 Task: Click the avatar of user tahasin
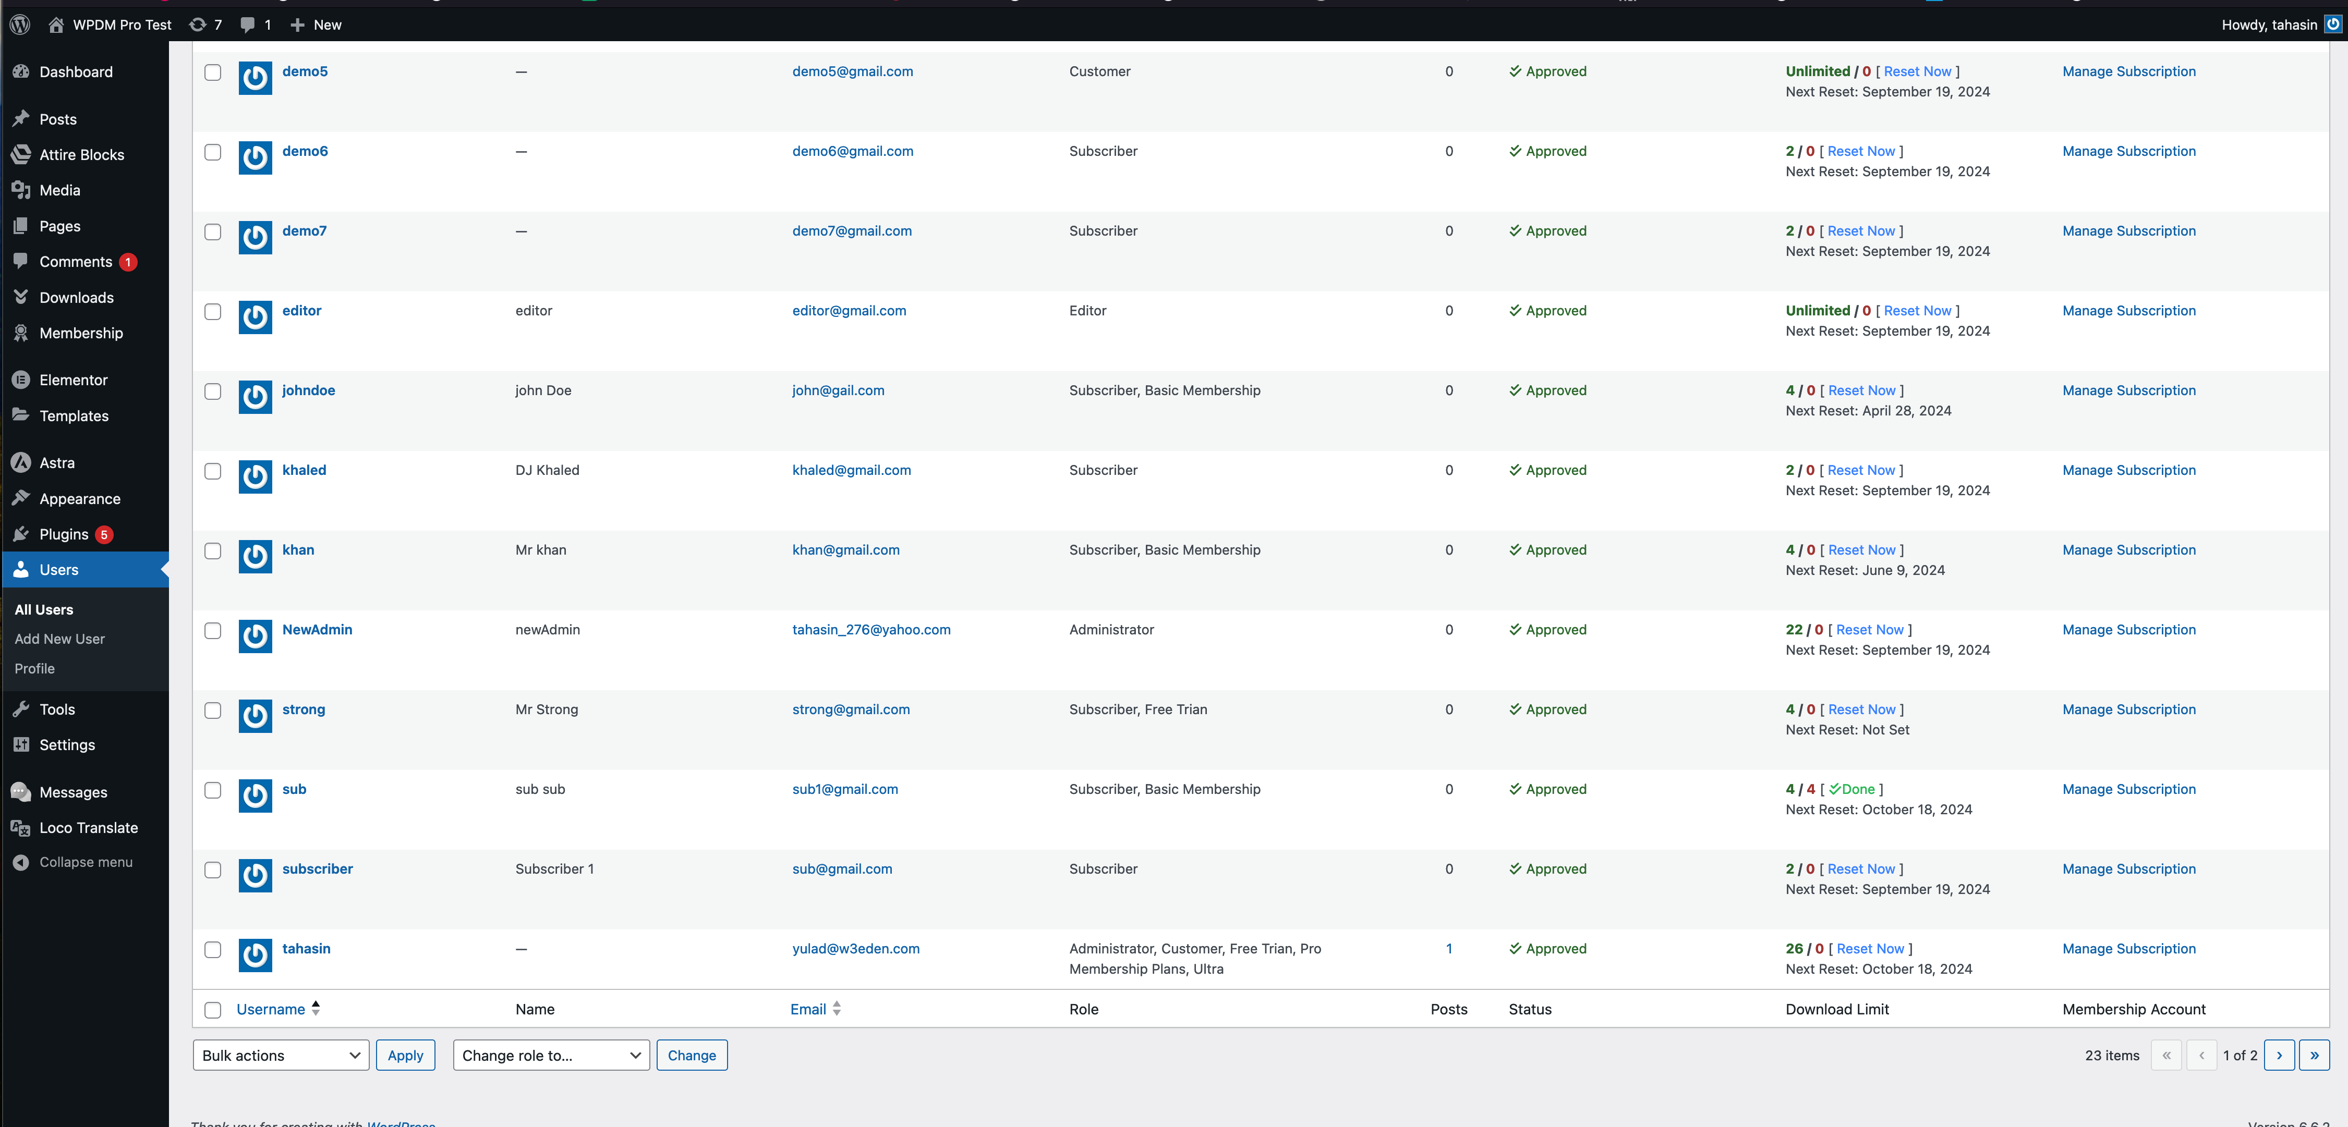pyautogui.click(x=255, y=955)
